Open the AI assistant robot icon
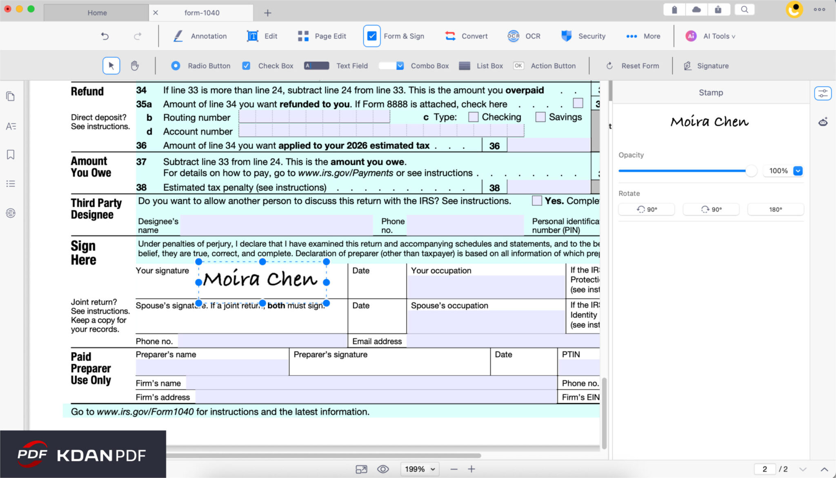Viewport: 836px width, 478px height. pyautogui.click(x=823, y=122)
